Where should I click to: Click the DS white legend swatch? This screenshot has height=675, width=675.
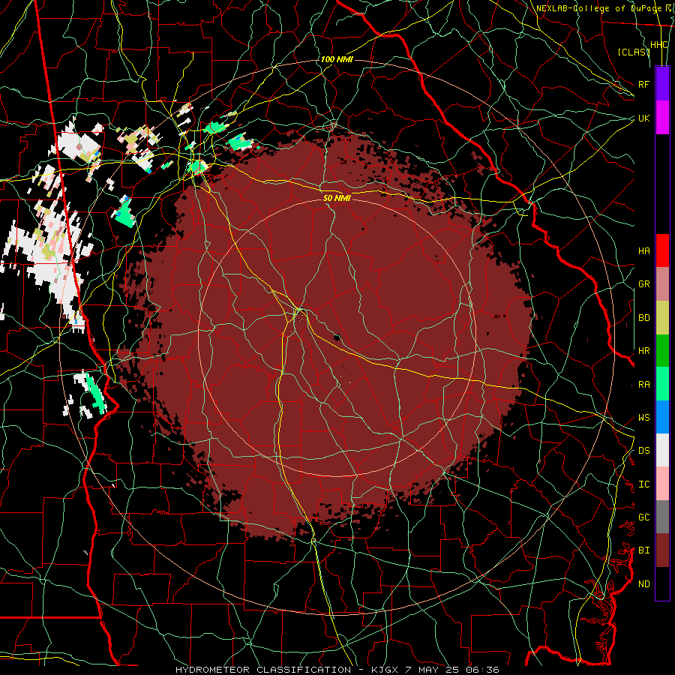click(662, 450)
